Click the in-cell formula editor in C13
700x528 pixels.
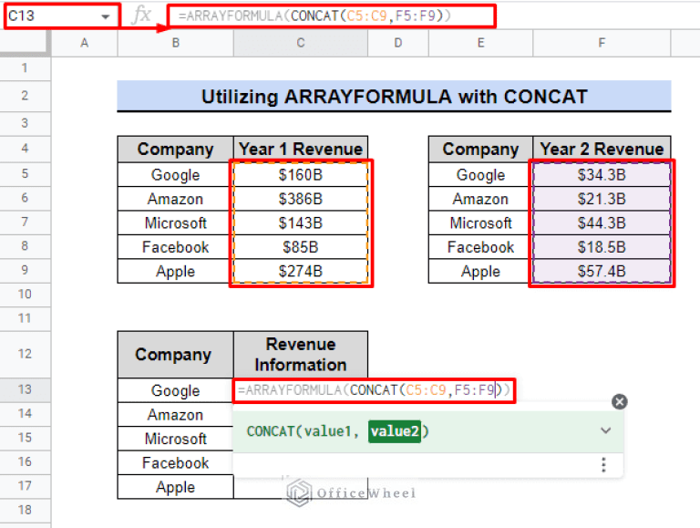click(x=374, y=391)
